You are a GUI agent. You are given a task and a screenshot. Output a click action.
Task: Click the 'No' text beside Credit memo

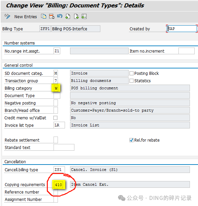[73, 118]
